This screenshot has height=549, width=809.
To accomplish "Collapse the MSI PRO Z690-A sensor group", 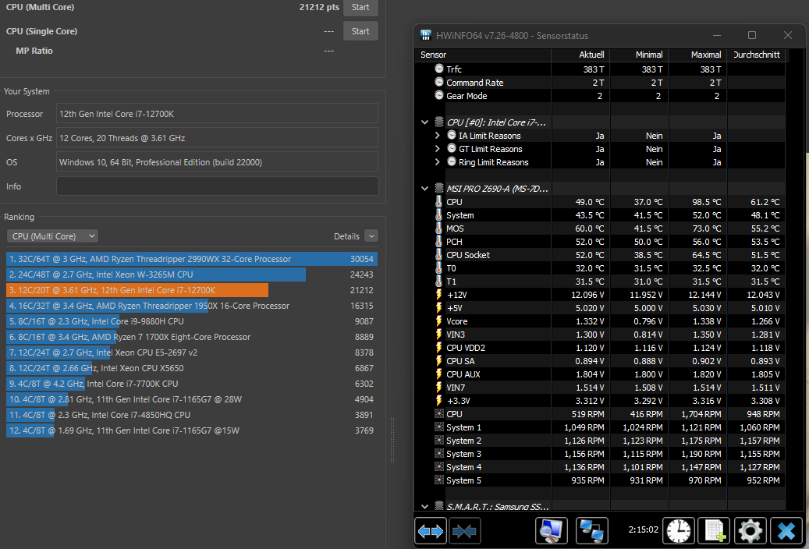I will click(424, 189).
